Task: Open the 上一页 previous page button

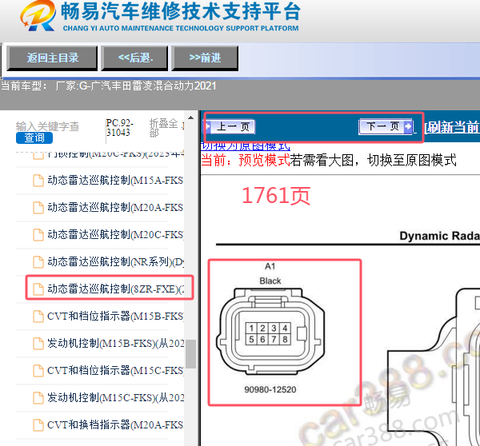Action: click(x=230, y=126)
